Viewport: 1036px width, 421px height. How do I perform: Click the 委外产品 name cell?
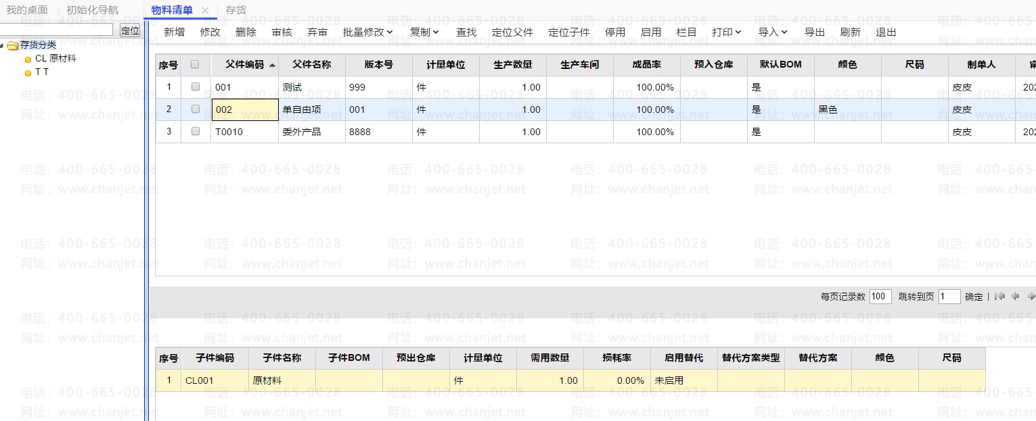pyautogui.click(x=312, y=132)
